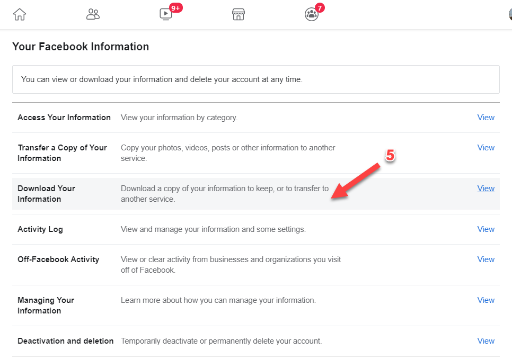Select the Download Your Information row title
The width and height of the screenshot is (512, 359).
46,194
